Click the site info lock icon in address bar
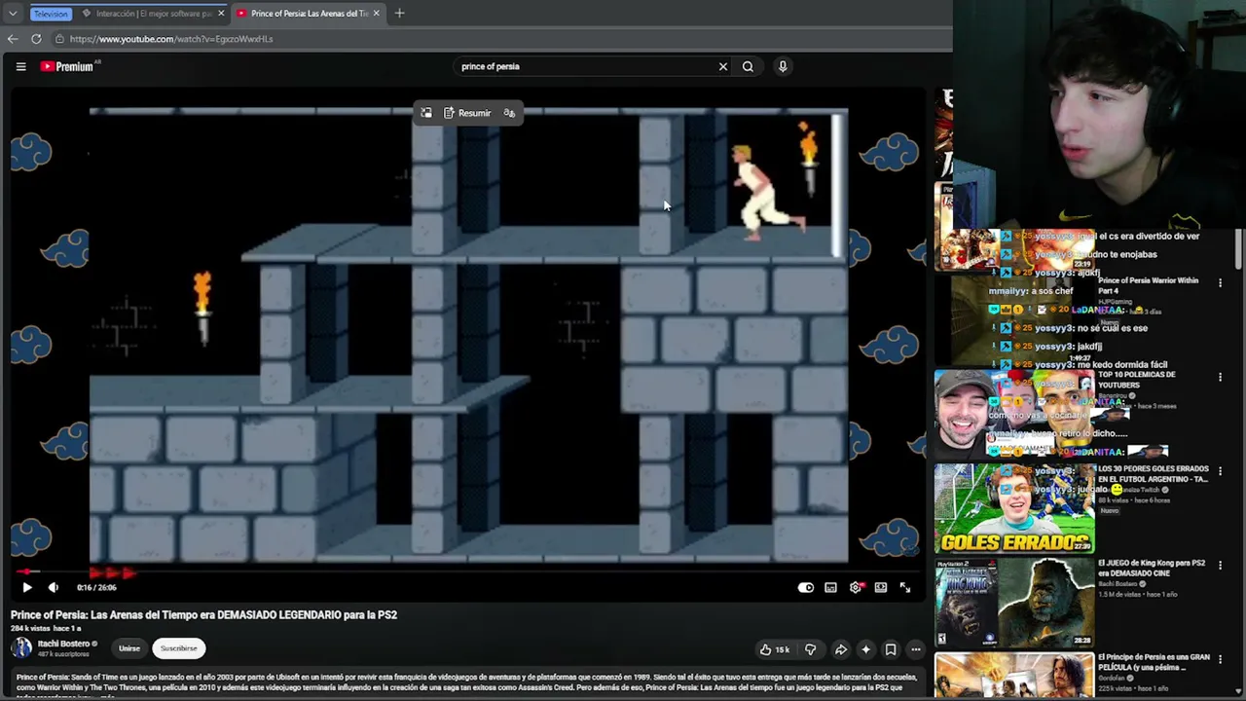Screen dimensions: 1246x701 [59, 39]
